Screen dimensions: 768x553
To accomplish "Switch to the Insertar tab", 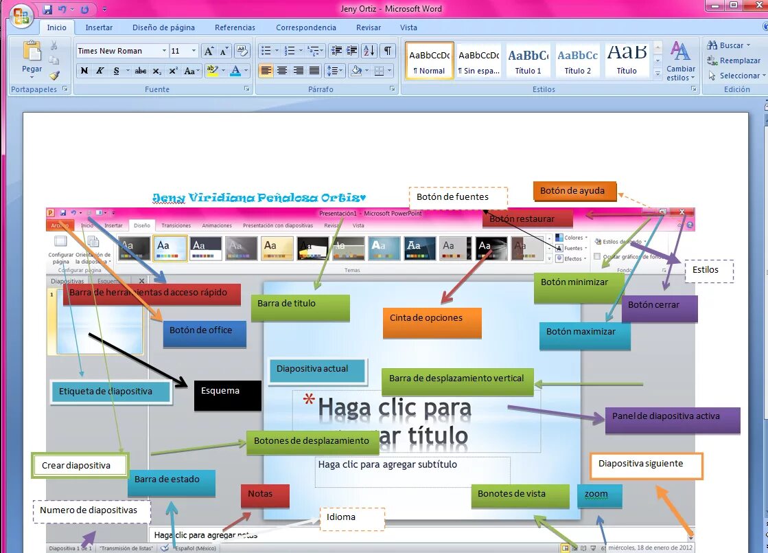I will pos(99,27).
